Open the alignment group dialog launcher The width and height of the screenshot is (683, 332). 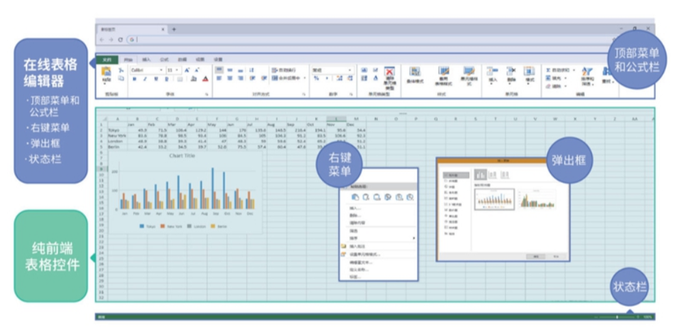[x=304, y=94]
